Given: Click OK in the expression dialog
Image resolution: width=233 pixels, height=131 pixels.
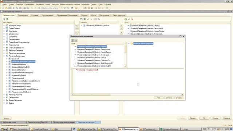Looking at the screenshot, I should tap(159, 98).
